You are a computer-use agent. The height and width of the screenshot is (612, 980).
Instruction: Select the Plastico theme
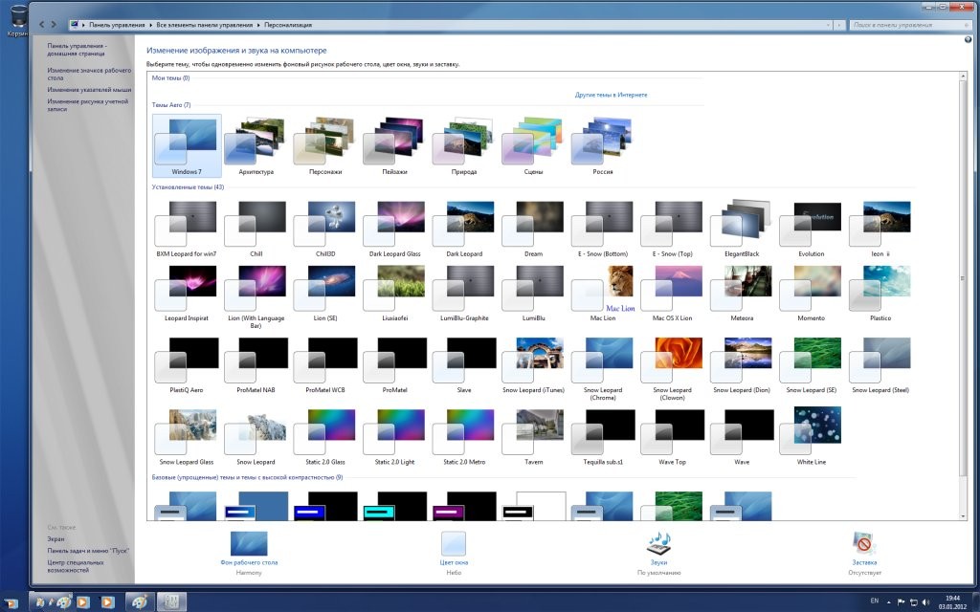(x=880, y=293)
